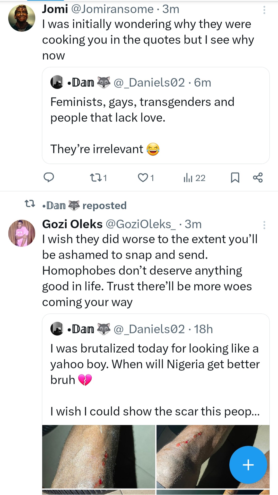Open the @GoziOleks_ profile handle
The width and height of the screenshot is (278, 495).
coord(141,224)
